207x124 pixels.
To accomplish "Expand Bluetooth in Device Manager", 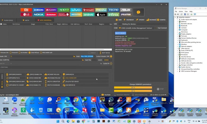I will [177, 26].
